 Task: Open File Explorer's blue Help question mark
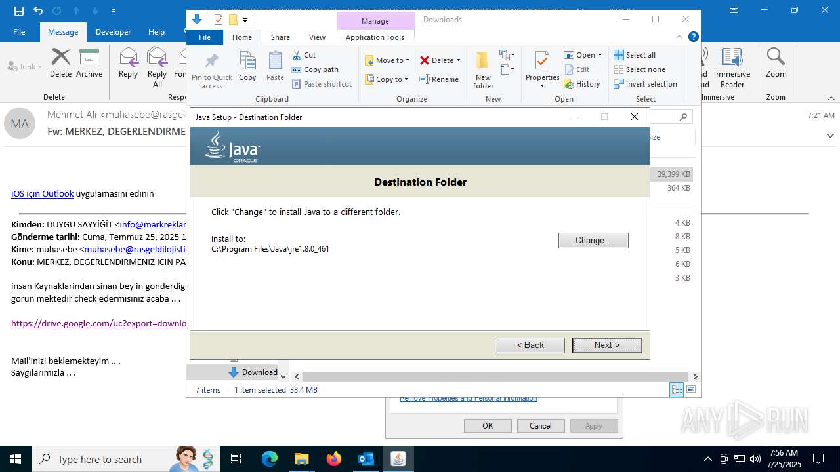pos(693,37)
